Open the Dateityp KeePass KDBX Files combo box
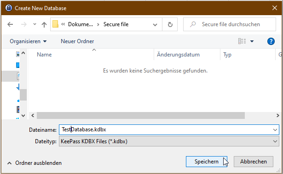The width and height of the screenshot is (283, 174). pyautogui.click(x=169, y=141)
